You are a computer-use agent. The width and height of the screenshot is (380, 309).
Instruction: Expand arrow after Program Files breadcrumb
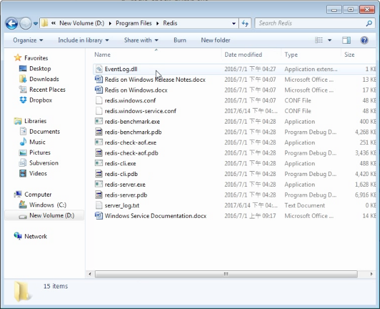tap(157, 24)
